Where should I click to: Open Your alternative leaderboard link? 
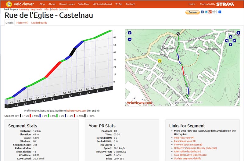click(x=190, y=155)
